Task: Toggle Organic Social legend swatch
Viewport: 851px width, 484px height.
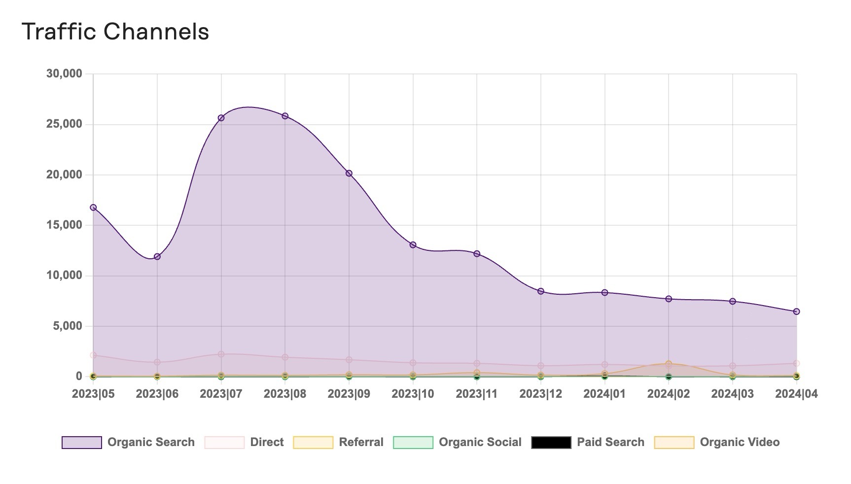Action: click(413, 442)
